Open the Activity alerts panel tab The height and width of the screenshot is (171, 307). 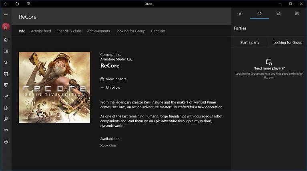297,14
